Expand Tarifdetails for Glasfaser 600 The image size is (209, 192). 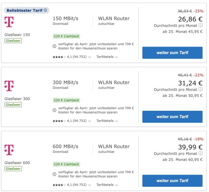point(107,185)
